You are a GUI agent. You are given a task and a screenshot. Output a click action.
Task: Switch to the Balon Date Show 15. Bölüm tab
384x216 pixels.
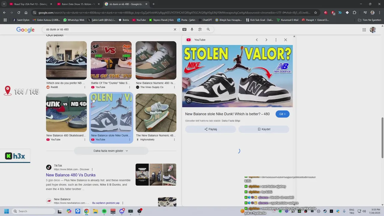(x=78, y=4)
